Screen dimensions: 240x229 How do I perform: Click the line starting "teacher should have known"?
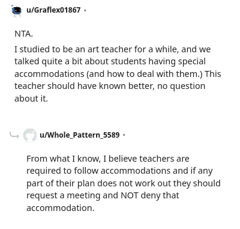(x=110, y=86)
